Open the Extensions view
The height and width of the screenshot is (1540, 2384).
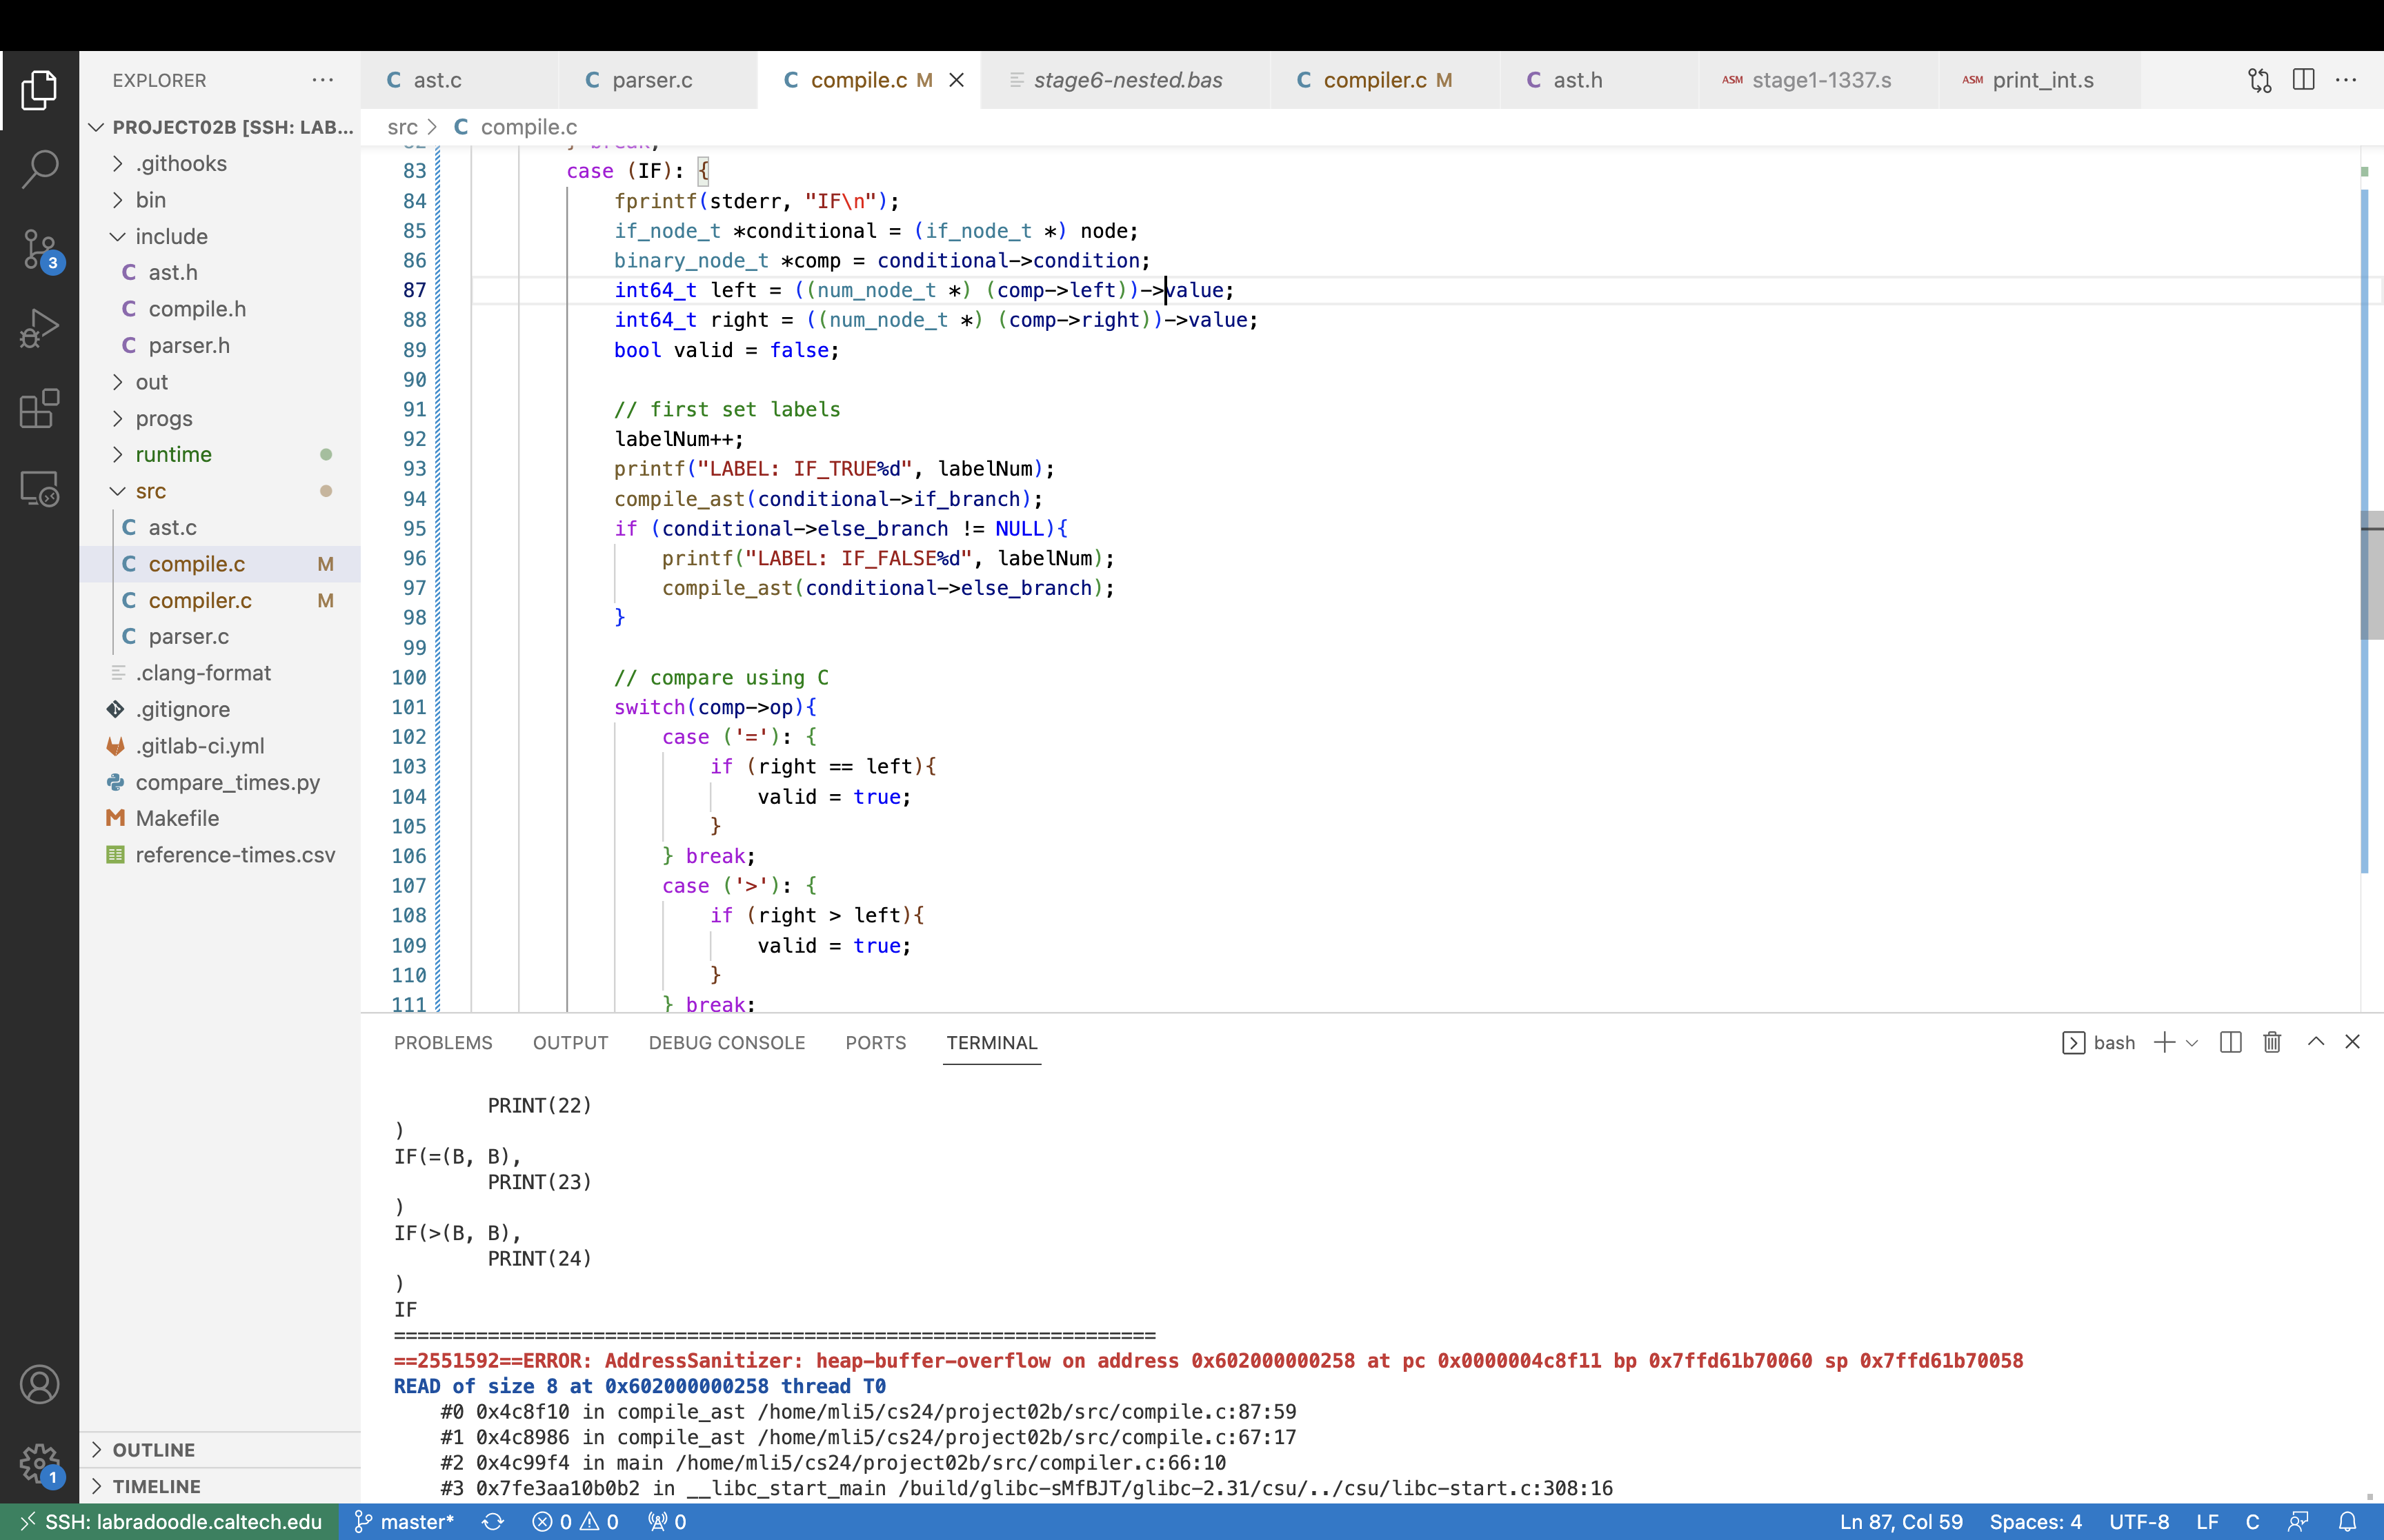tap(39, 408)
